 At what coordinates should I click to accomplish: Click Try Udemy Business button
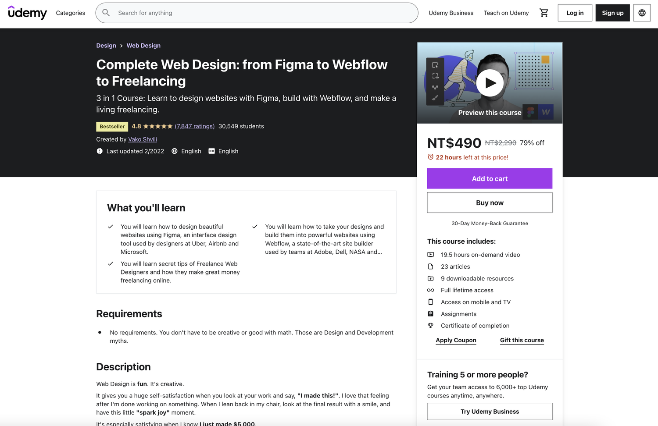click(490, 412)
